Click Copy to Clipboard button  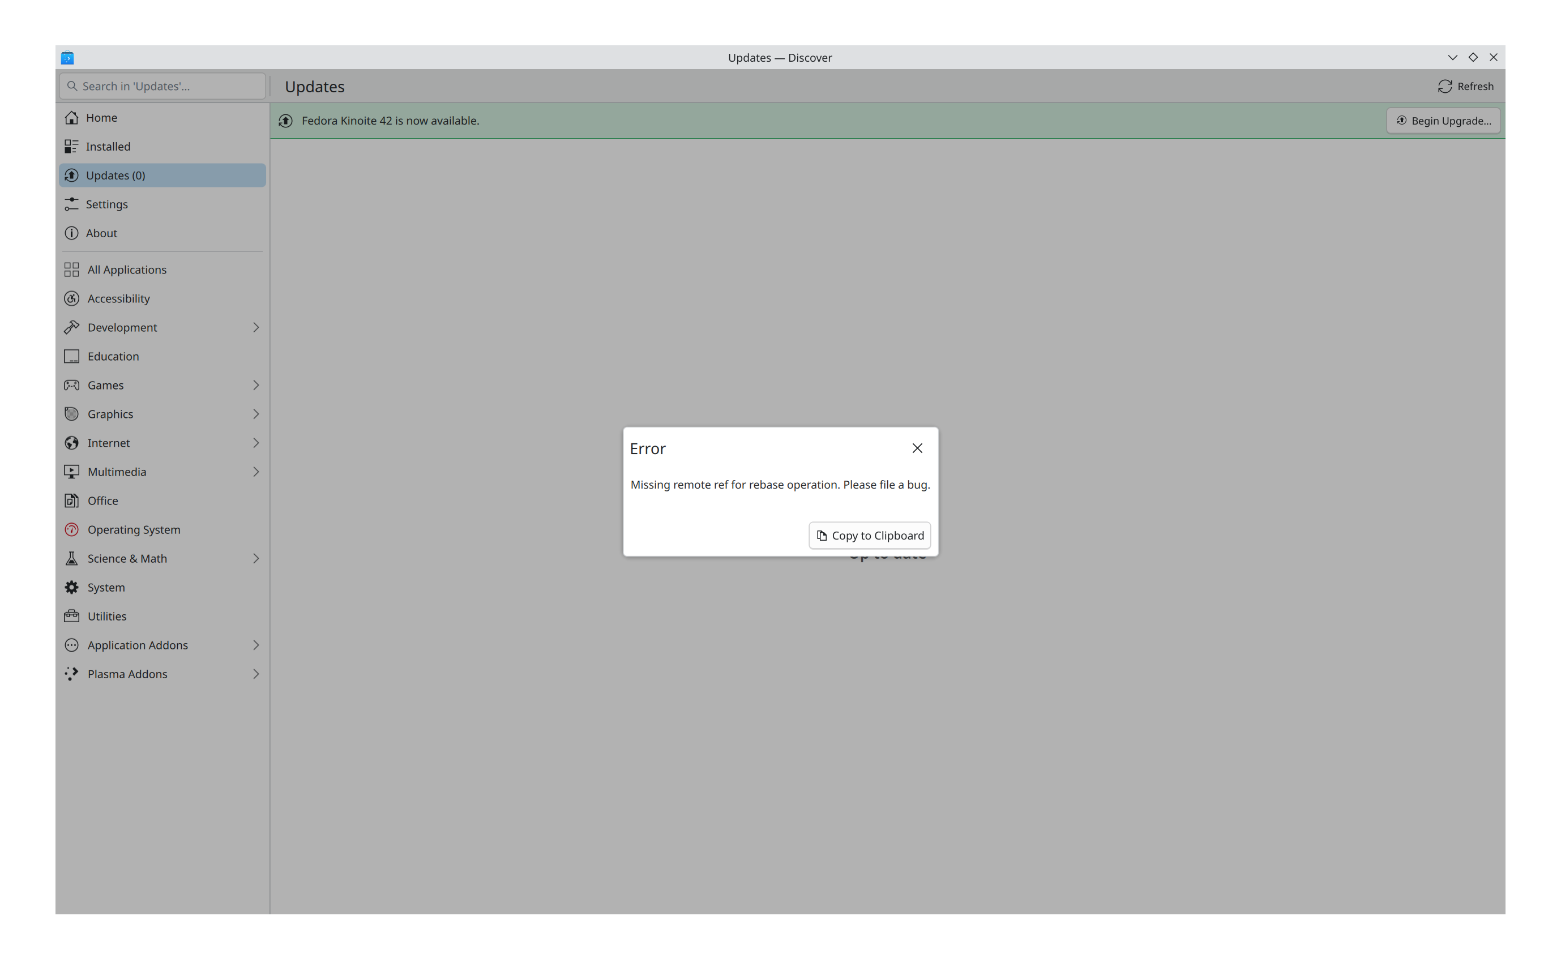[x=869, y=536]
